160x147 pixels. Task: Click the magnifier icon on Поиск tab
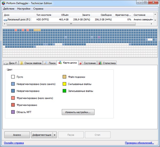[x=46, y=63]
